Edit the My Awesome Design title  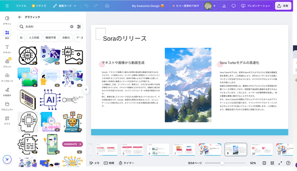click(x=148, y=6)
